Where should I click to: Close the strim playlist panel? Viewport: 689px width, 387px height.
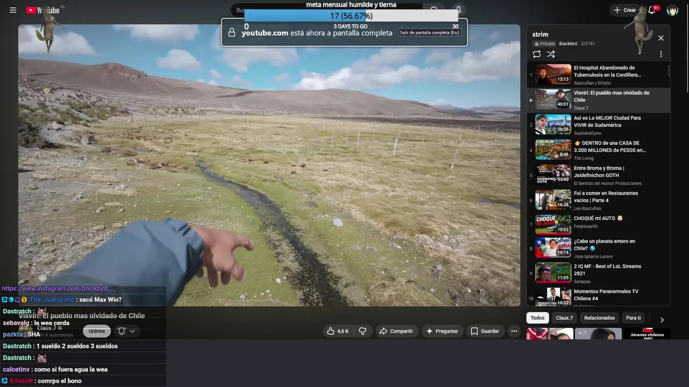coord(661,38)
